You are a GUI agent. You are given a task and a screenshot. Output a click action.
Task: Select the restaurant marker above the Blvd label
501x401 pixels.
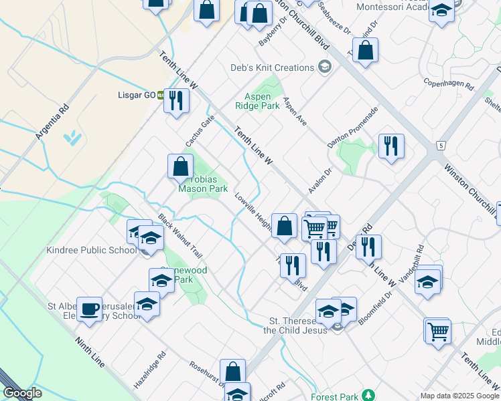[293, 267]
